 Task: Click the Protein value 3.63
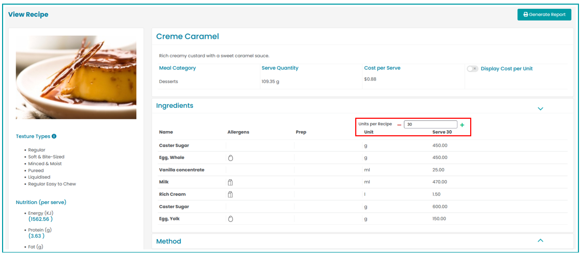coord(36,236)
